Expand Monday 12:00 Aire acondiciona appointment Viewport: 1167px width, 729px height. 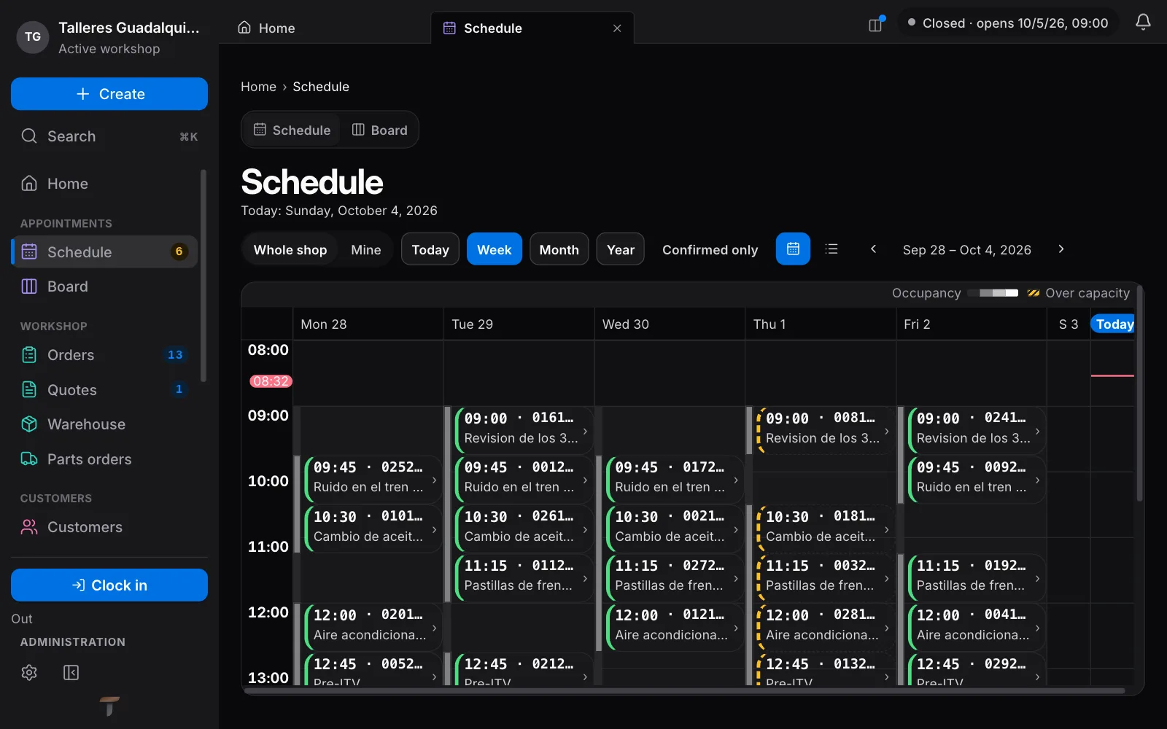(434, 628)
